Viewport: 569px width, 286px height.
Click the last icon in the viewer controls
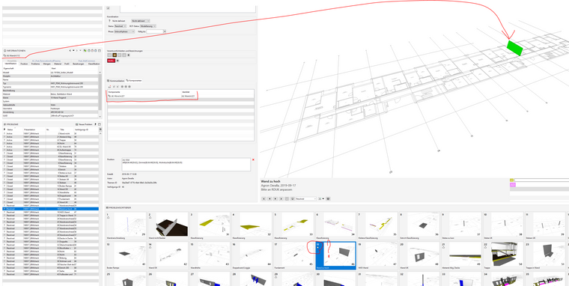[x=328, y=198]
